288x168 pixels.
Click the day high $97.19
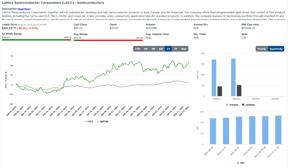click(139, 38)
